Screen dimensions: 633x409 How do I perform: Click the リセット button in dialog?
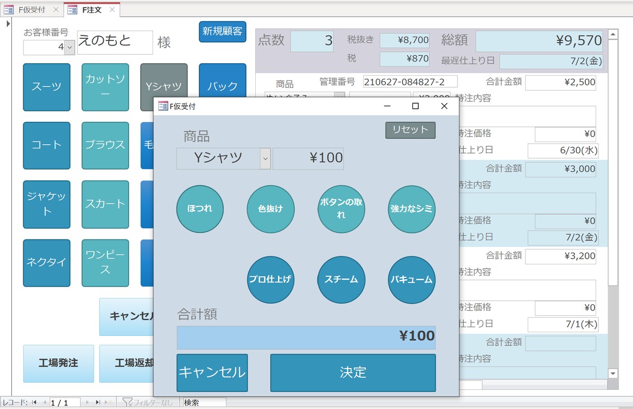[410, 130]
